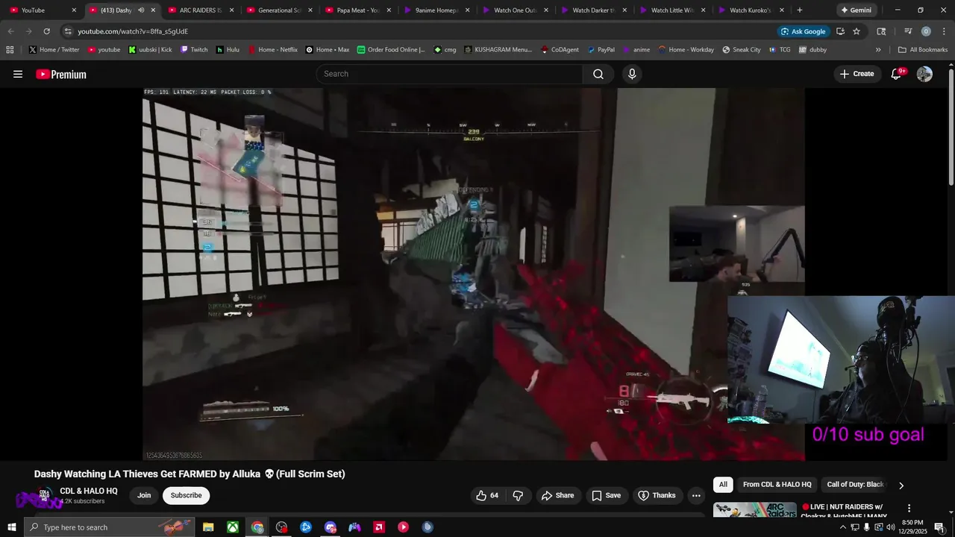Click the magnifier search button
955x537 pixels.
[x=598, y=74]
